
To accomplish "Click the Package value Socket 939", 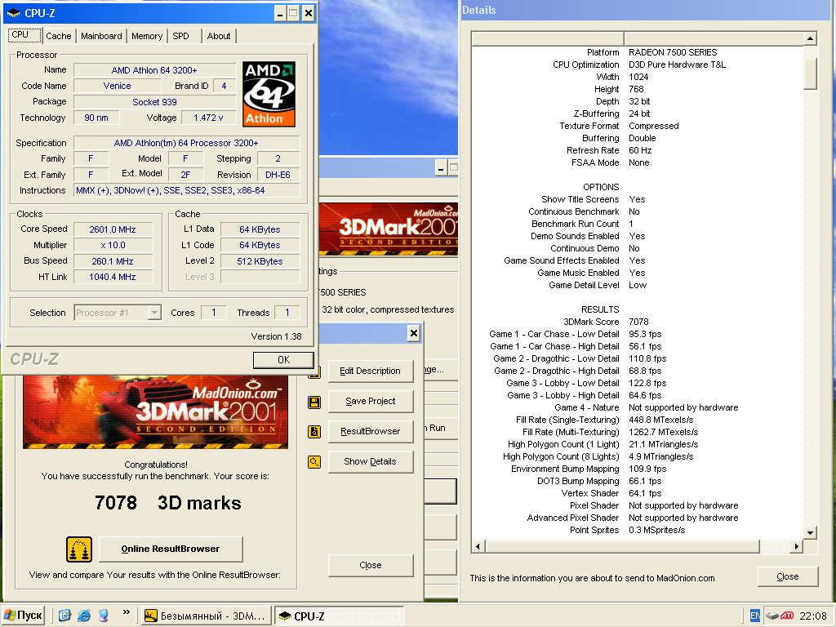I will click(x=154, y=102).
